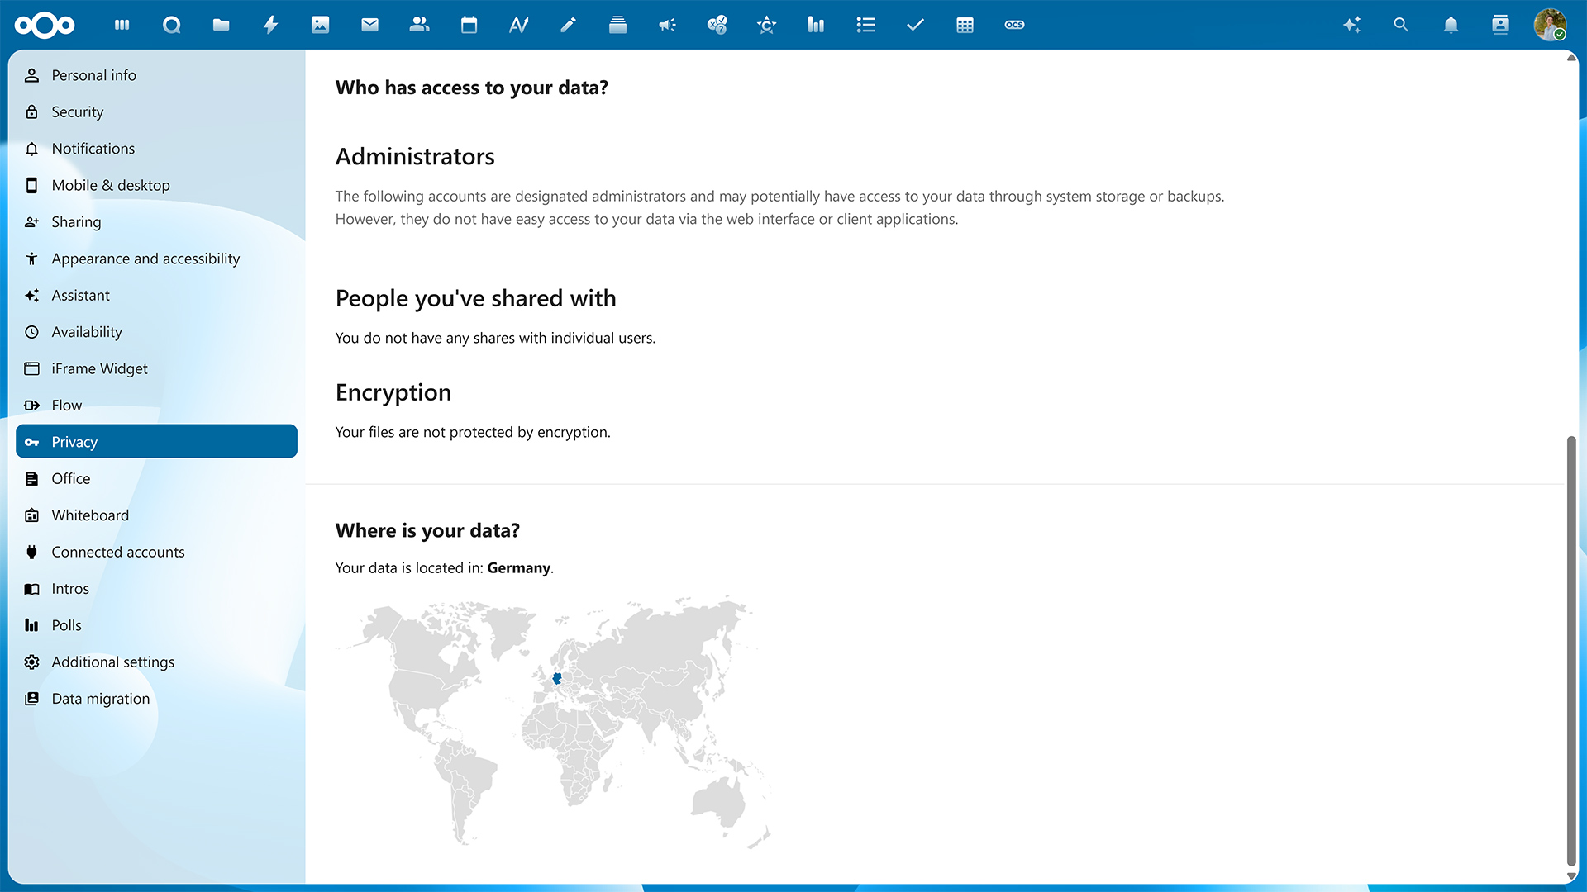Click the Nextcloud logo

[x=45, y=25]
